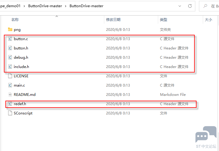
Task: Select the file name SConscript
Action: pyautogui.click(x=23, y=113)
